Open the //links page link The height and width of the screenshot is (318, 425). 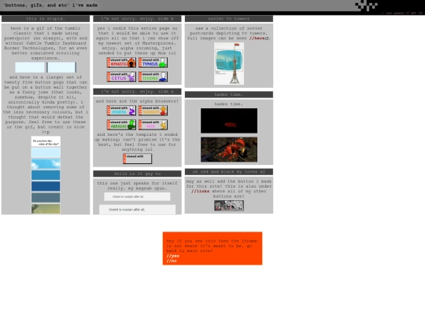click(201, 191)
